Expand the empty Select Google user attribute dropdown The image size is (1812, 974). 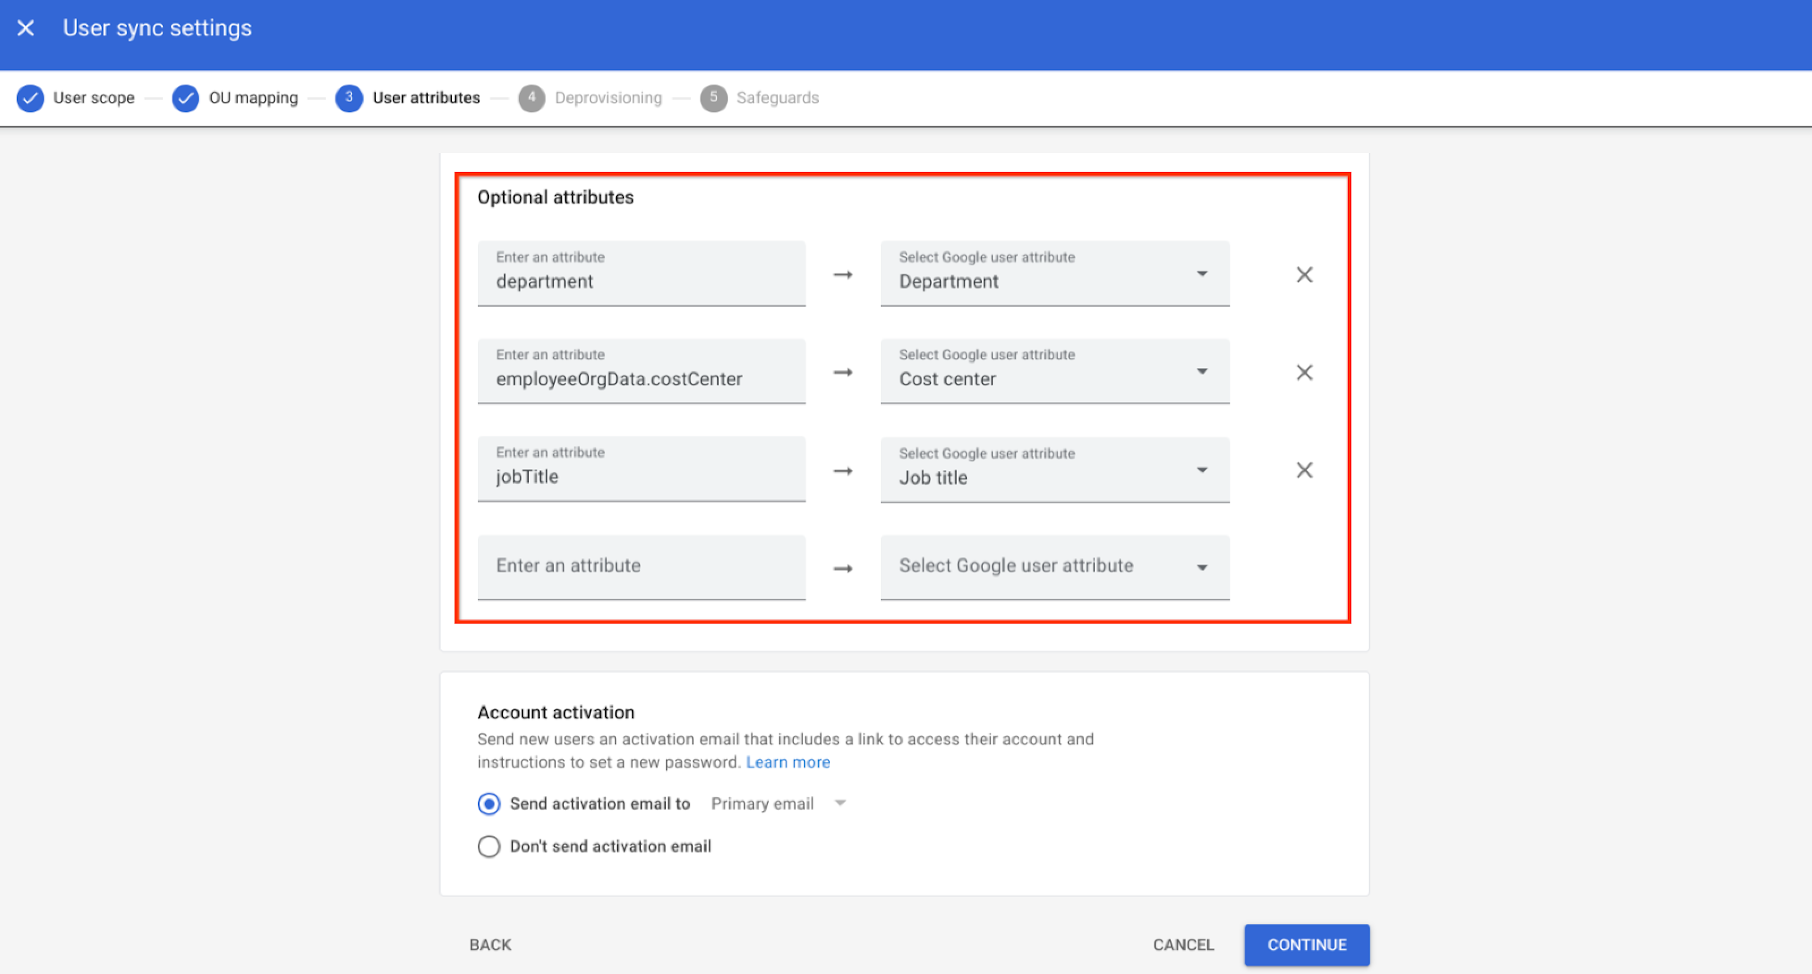point(1054,567)
